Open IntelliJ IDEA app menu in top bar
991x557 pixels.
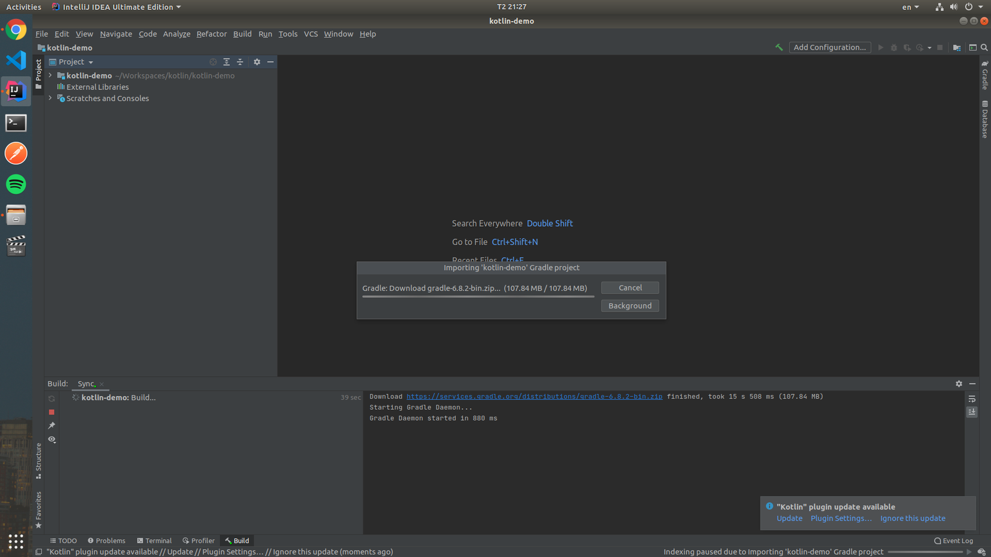(x=117, y=7)
